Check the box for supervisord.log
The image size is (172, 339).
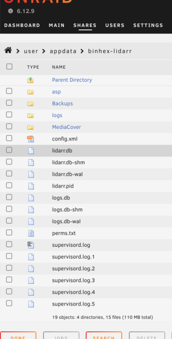point(9,244)
